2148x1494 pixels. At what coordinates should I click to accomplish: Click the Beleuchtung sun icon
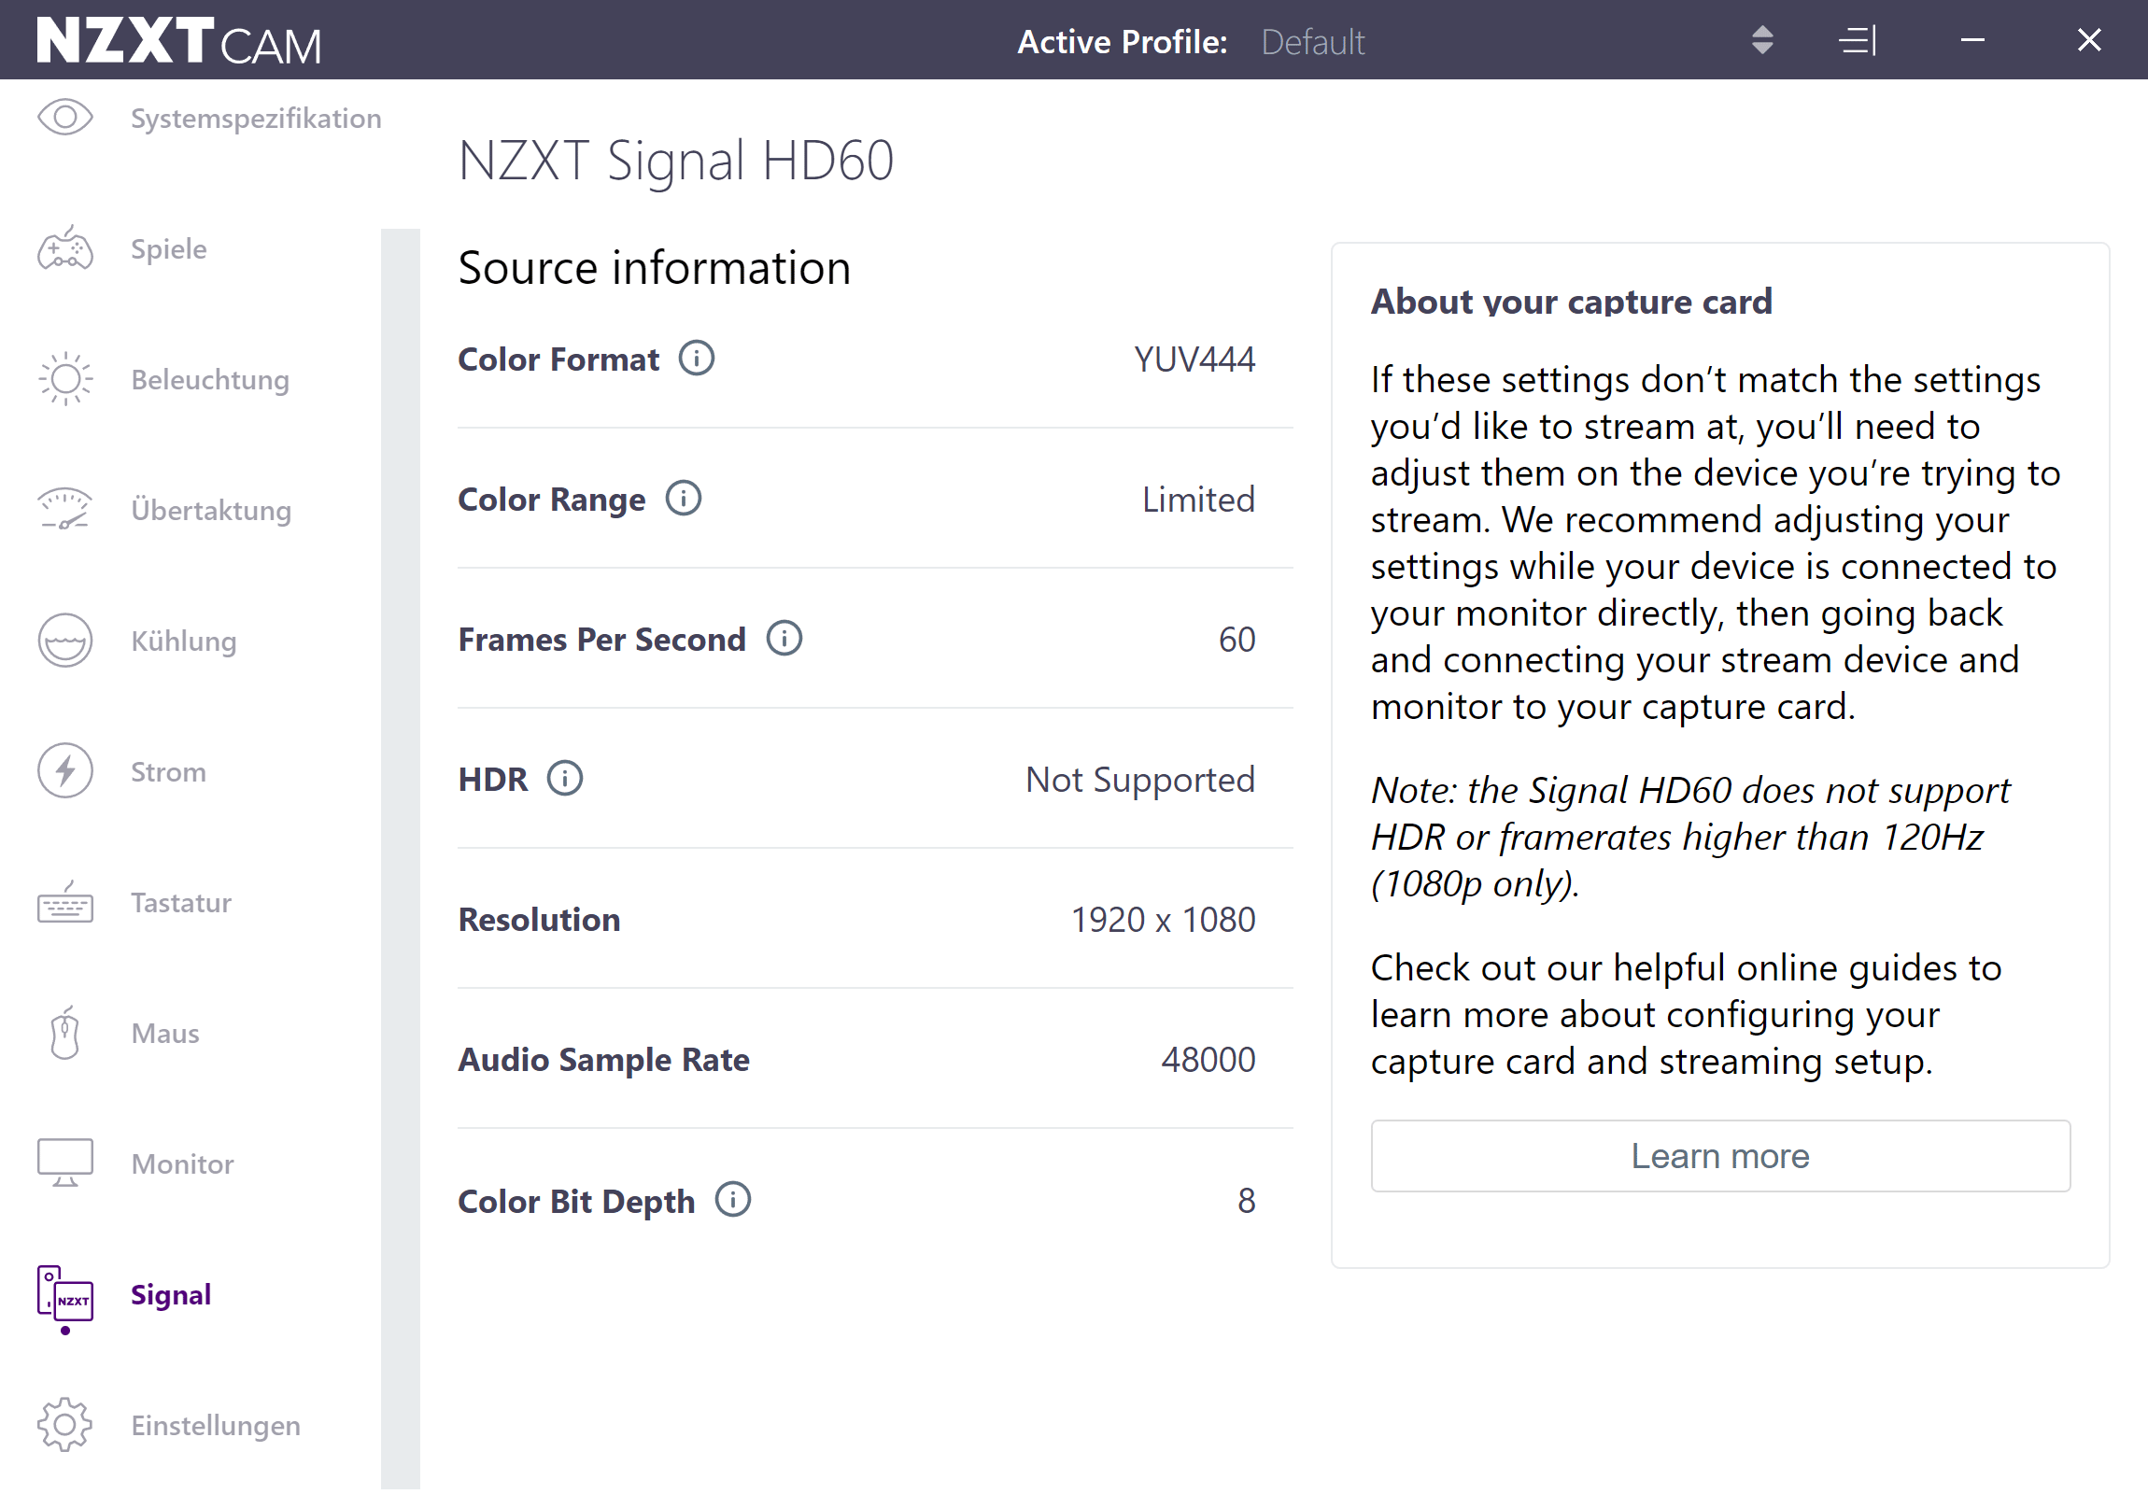pyautogui.click(x=64, y=380)
